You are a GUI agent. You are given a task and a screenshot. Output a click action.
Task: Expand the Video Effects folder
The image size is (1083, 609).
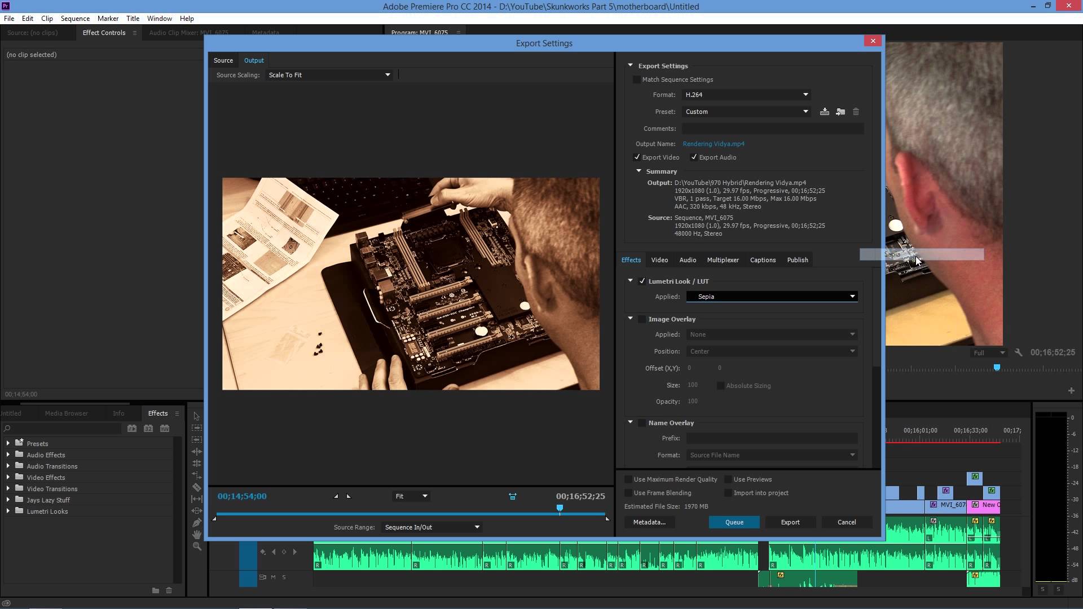pyautogui.click(x=8, y=478)
